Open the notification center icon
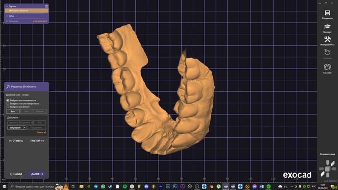The image size is (338, 190). coord(333,186)
